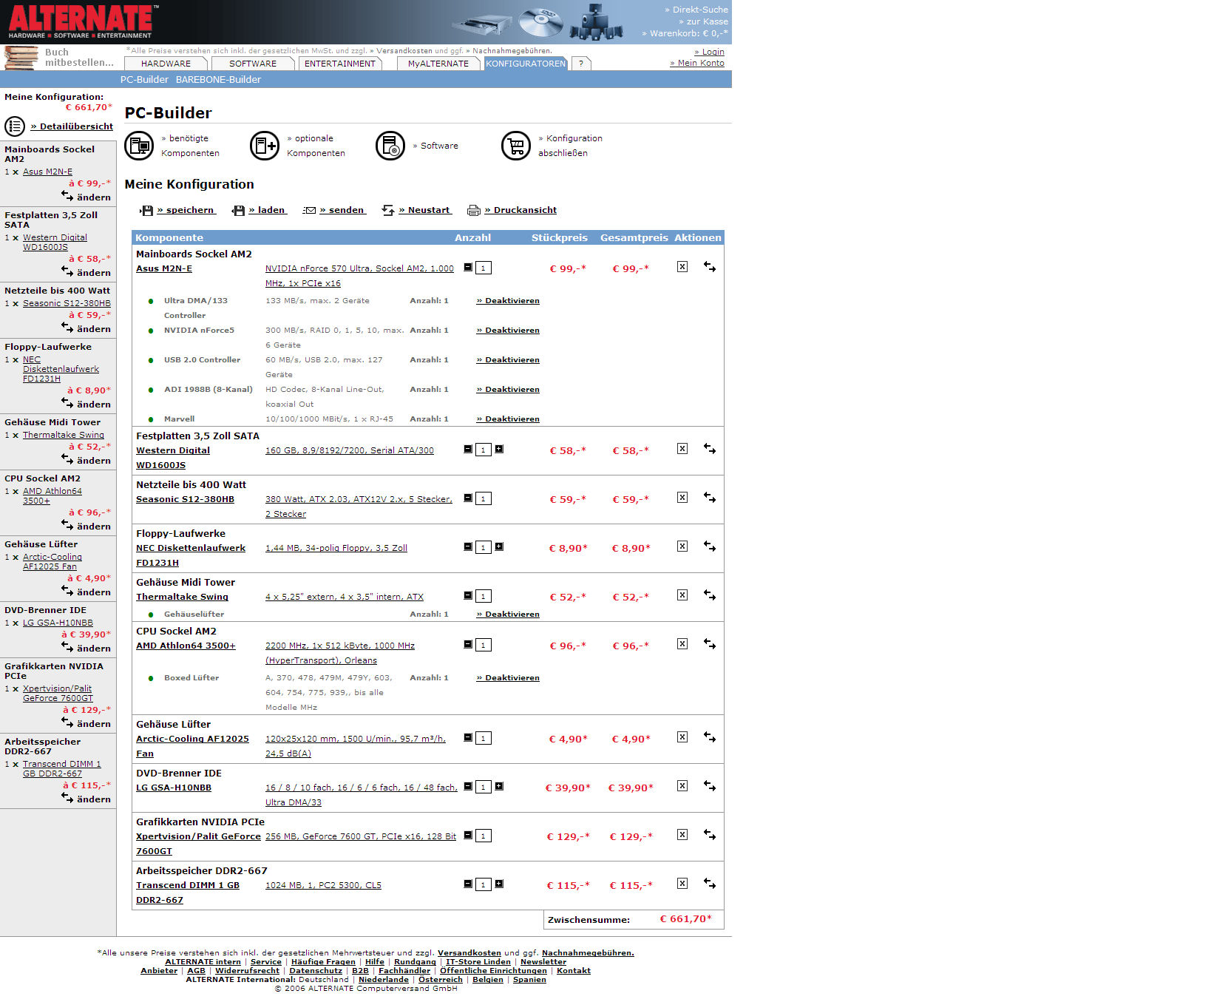Increase quantity of NEC floppy drive

499,546
